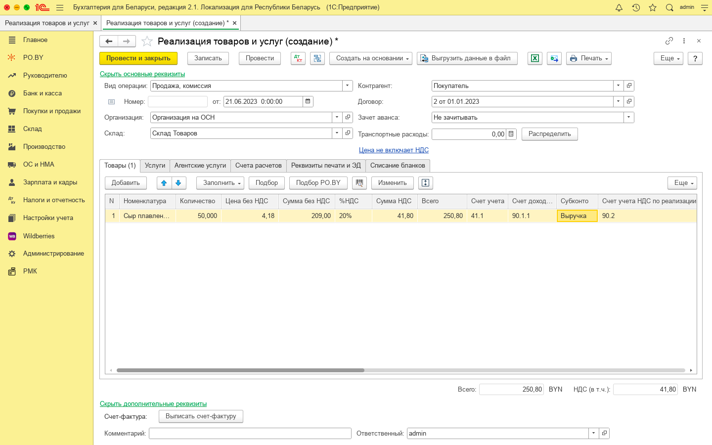Click the Dt/Kt postings icon in toolbar
The height and width of the screenshot is (445, 712).
pyautogui.click(x=298, y=58)
